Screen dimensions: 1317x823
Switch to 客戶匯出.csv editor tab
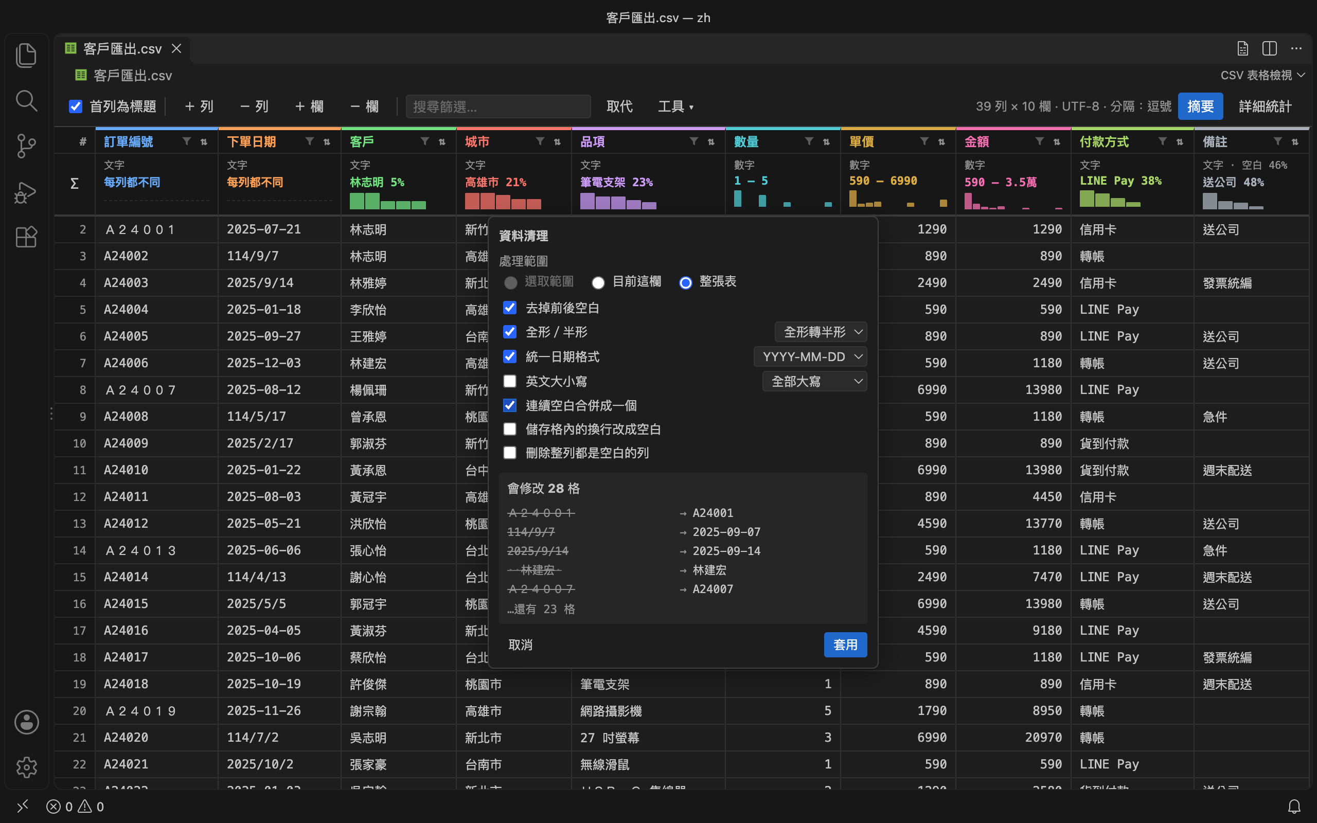(122, 48)
